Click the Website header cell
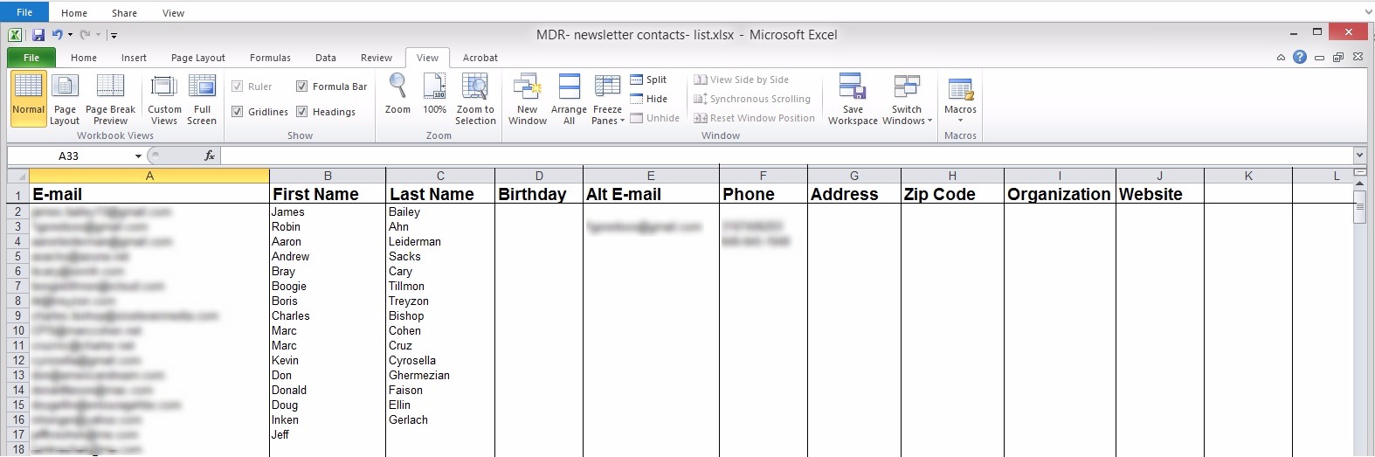This screenshot has height=457, width=1375. point(1160,194)
